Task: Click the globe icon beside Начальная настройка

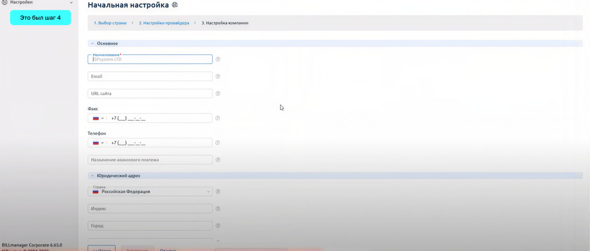Action: pyautogui.click(x=175, y=5)
